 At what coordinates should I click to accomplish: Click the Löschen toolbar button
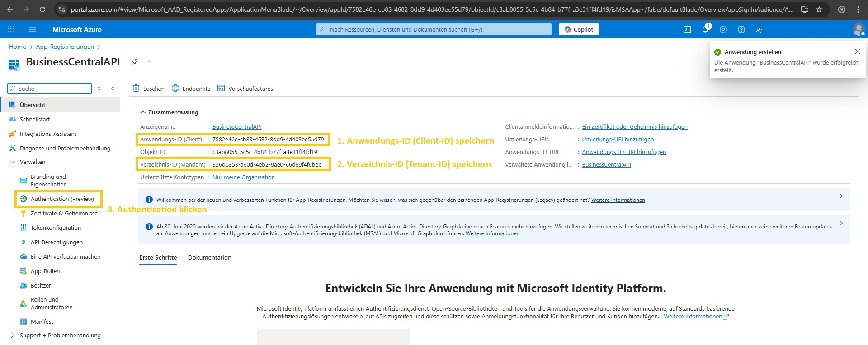(x=149, y=89)
